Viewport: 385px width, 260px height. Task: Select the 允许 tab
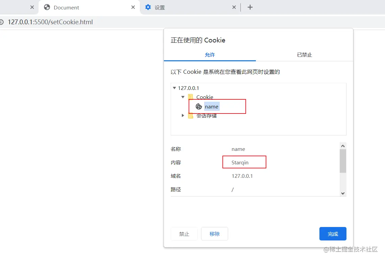209,55
